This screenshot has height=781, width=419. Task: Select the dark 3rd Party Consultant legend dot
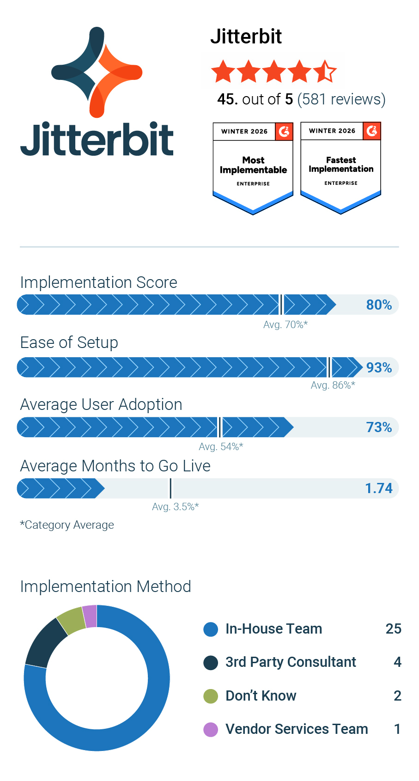point(211,662)
